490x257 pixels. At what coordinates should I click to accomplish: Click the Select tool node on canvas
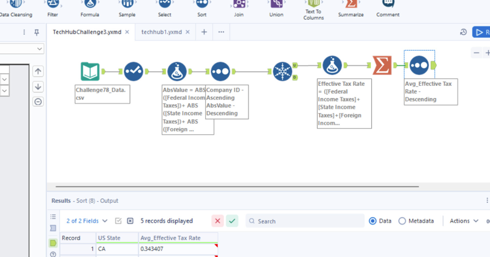pyautogui.click(x=133, y=71)
